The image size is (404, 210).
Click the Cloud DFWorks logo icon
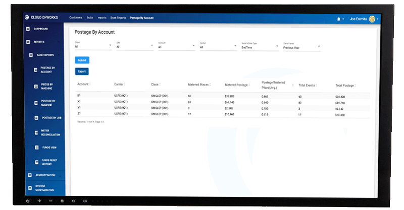(x=27, y=17)
